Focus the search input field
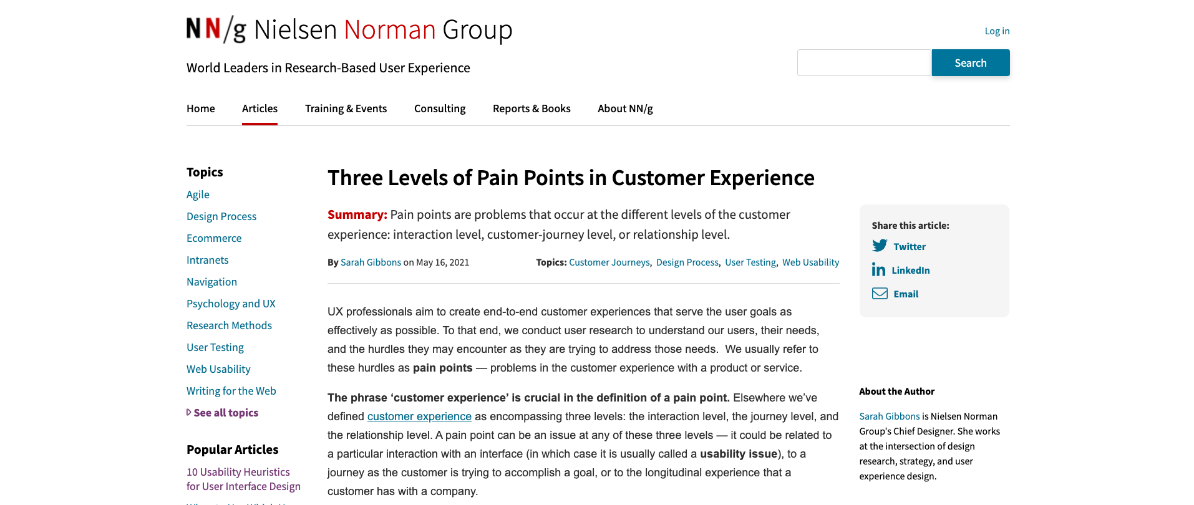This screenshot has width=1194, height=505. click(x=864, y=63)
